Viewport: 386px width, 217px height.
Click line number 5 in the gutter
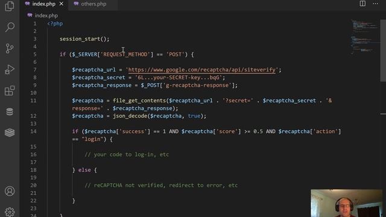(x=35, y=54)
